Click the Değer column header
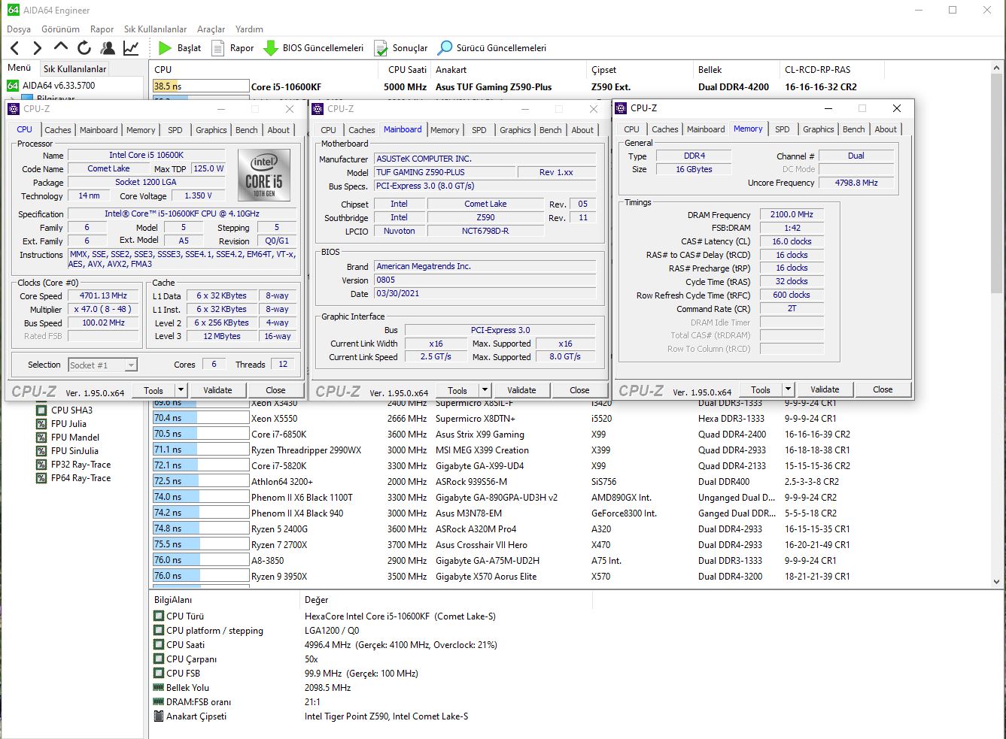This screenshot has width=1006, height=739. (x=446, y=599)
